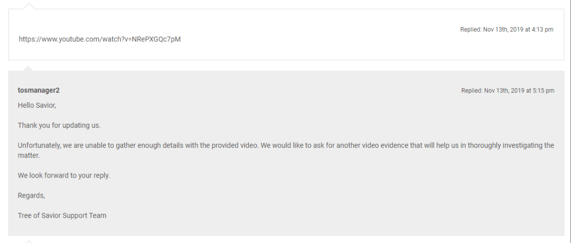Click the speech pointer atop the white reply box
571x243 pixels.
point(30,6)
